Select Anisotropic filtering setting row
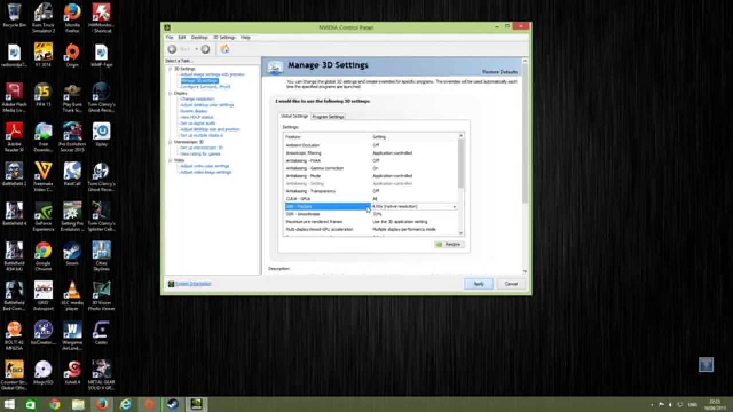This screenshot has width=733, height=412. tap(371, 153)
